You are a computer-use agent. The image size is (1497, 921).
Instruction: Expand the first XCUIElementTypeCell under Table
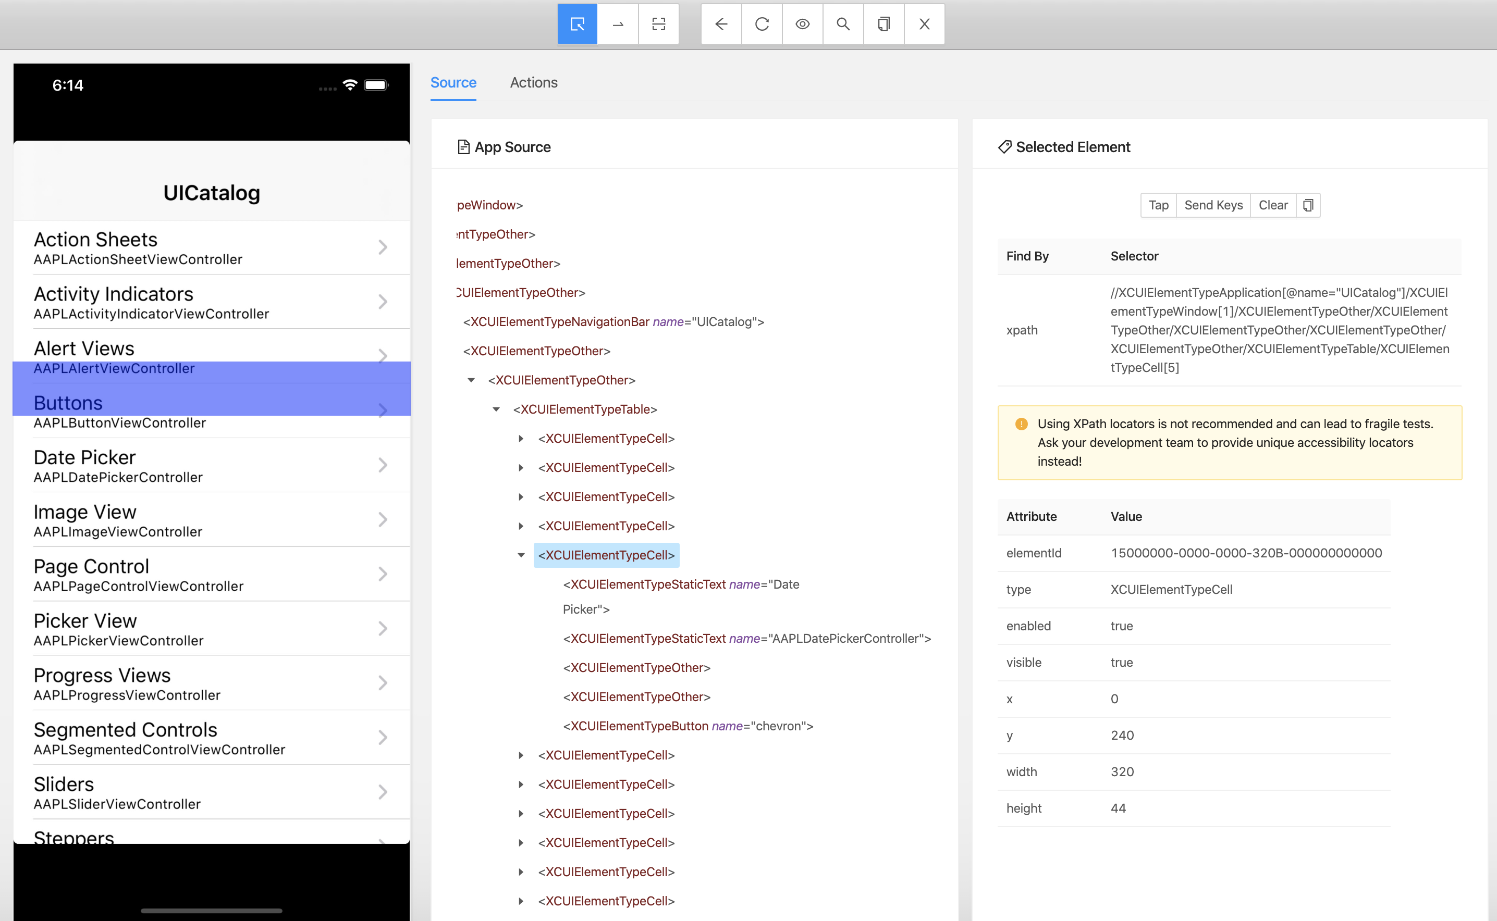tap(521, 439)
